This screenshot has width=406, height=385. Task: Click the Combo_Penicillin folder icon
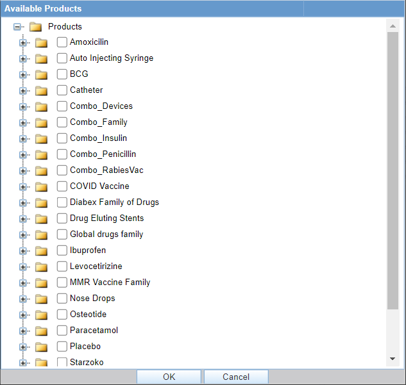click(x=41, y=155)
